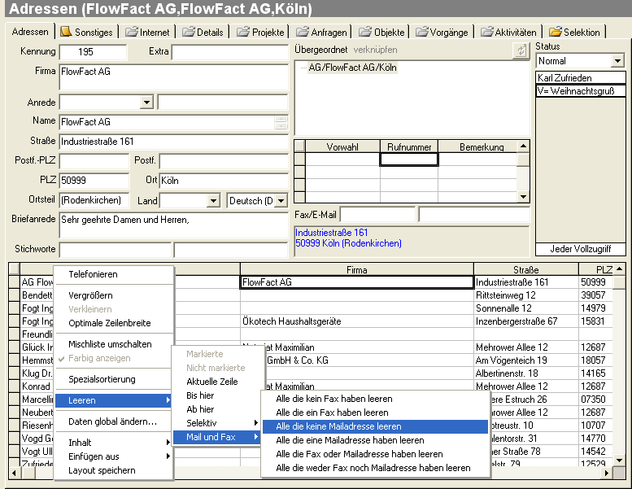Screen dimensions: 632x489
Task: Click the Firma column header in address list
Action: point(357,269)
